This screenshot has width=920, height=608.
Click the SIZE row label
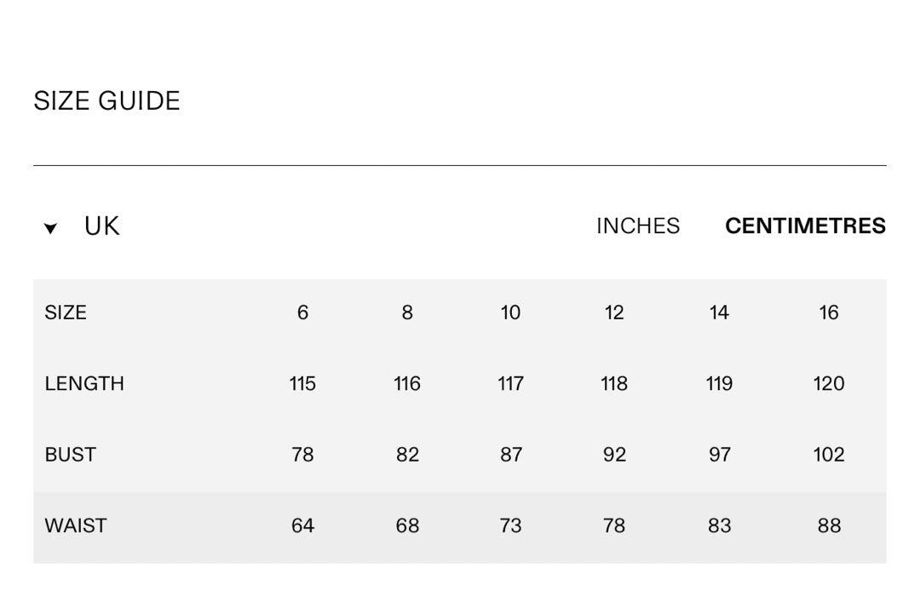(66, 313)
